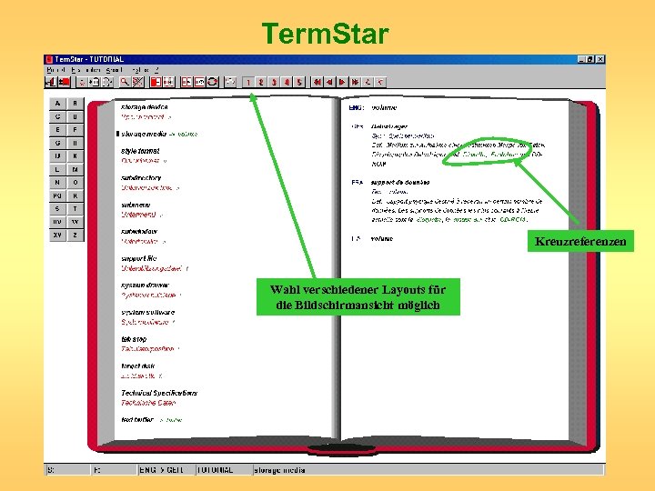Select the 'storage device' entry
This screenshot has width=655, height=491.
(x=145, y=107)
